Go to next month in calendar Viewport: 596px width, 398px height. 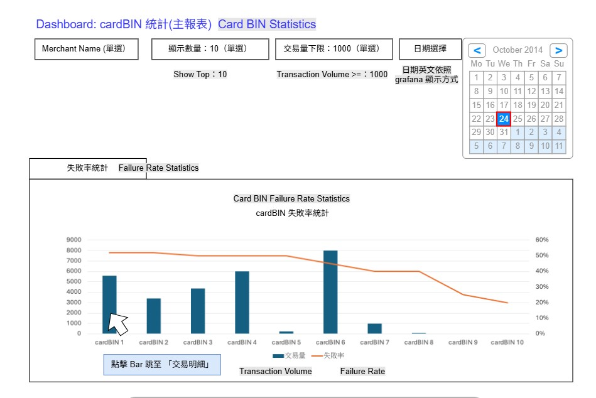tap(558, 50)
